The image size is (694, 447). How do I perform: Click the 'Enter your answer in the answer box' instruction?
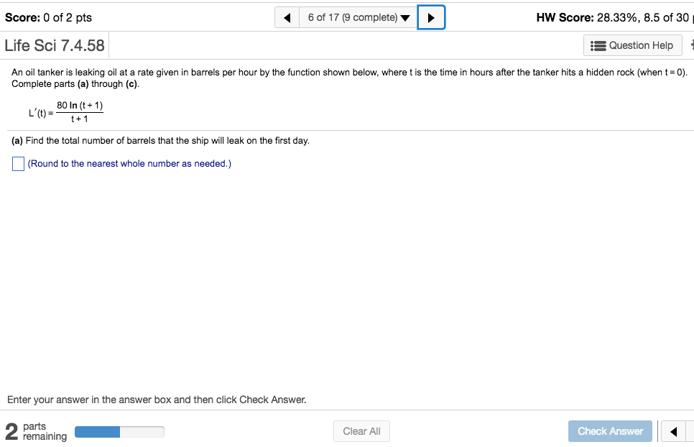[x=157, y=400]
